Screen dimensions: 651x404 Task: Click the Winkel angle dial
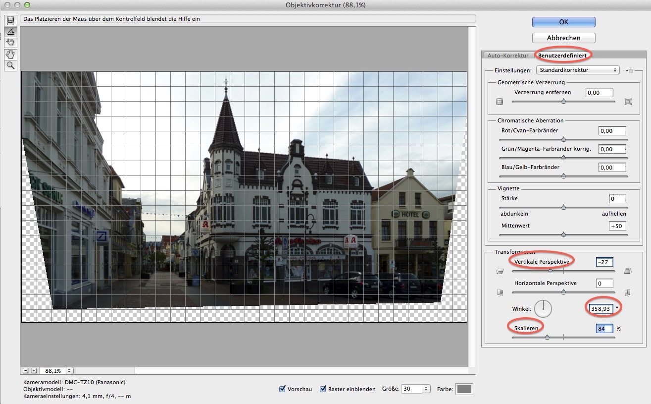543,308
